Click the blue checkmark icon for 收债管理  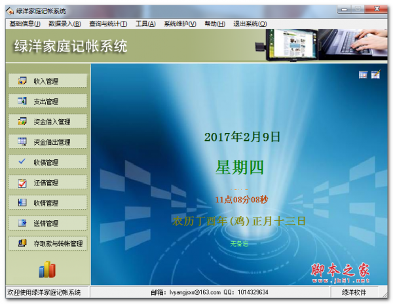pyautogui.click(x=22, y=161)
